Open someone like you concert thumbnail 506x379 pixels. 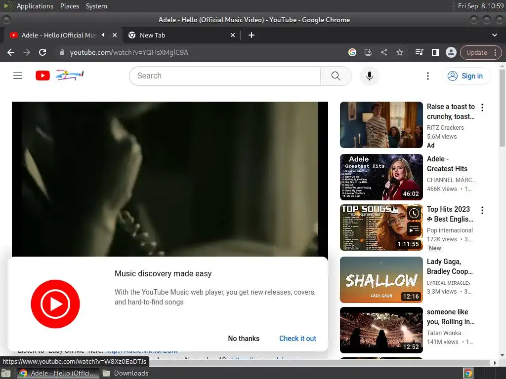tap(381, 330)
